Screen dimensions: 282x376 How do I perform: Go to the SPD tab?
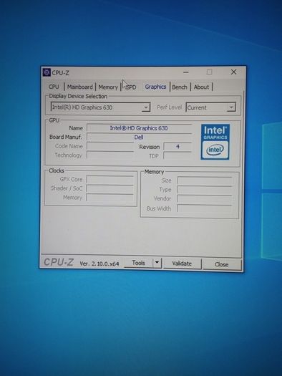[131, 87]
